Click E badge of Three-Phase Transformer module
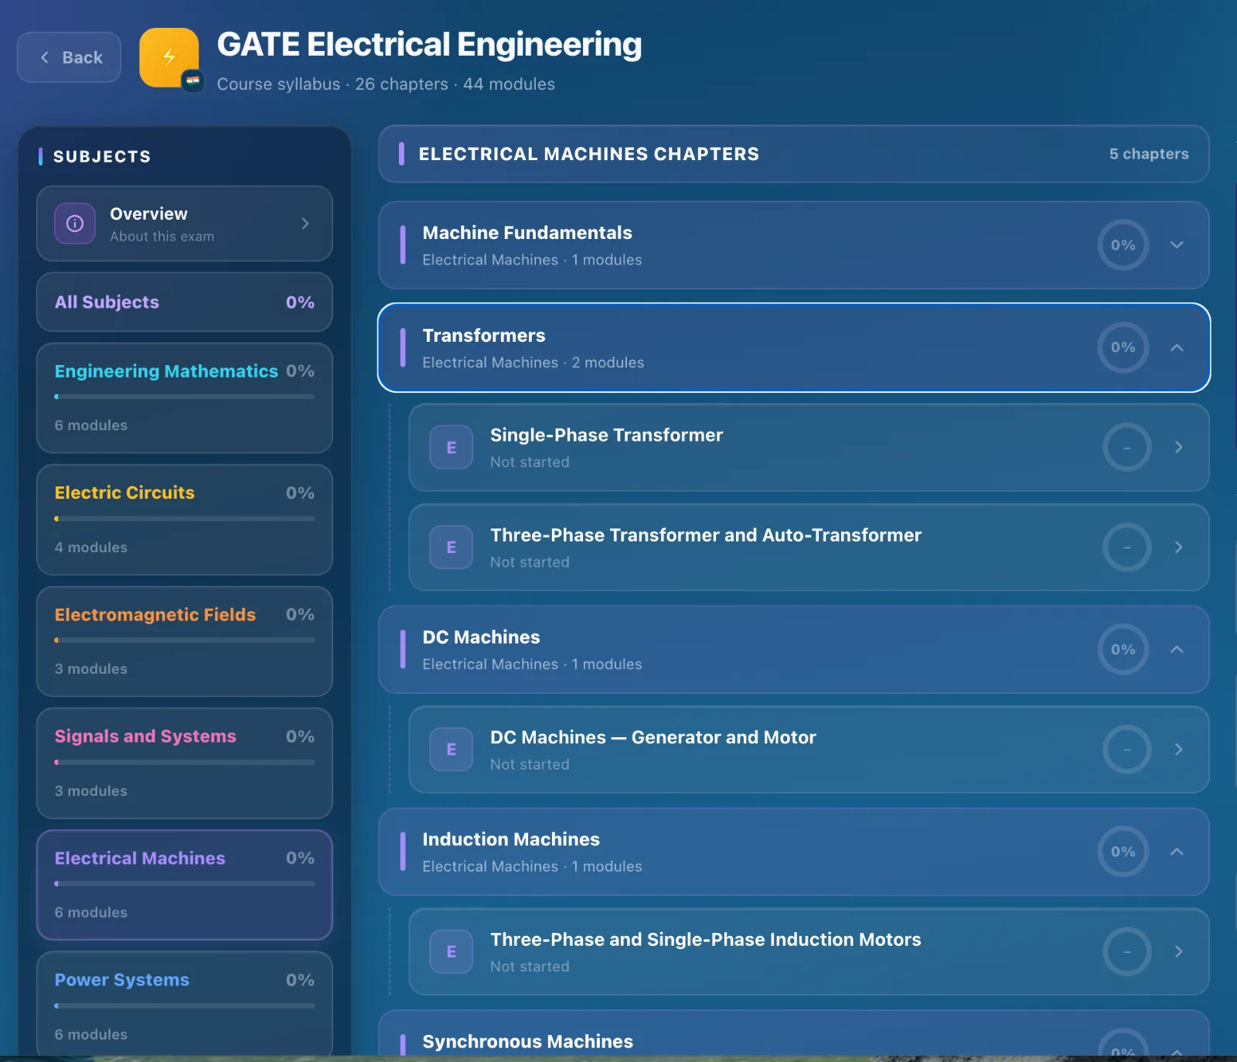 click(452, 548)
